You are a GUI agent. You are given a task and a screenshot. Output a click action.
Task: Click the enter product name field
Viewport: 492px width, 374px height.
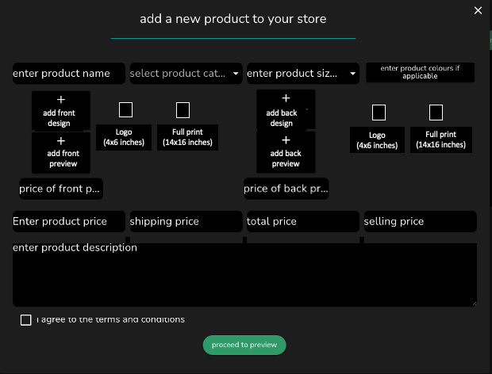[68, 74]
